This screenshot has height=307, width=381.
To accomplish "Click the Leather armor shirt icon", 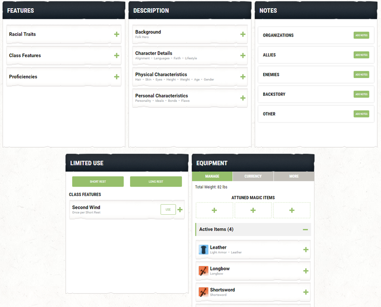I will tap(203, 249).
